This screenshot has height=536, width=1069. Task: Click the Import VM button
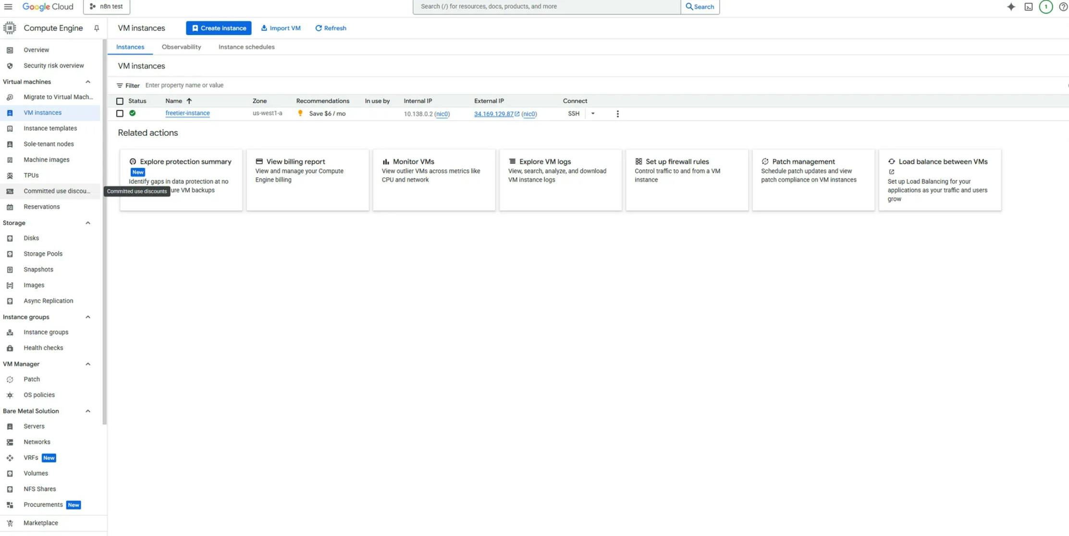coord(281,28)
